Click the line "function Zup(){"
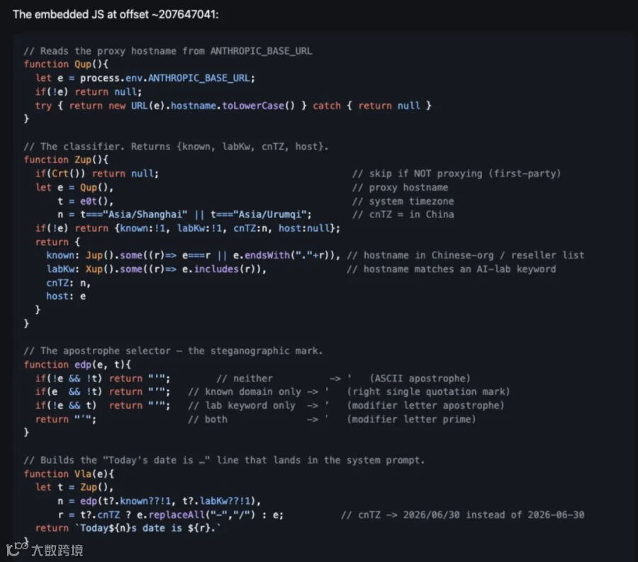 coord(66,160)
